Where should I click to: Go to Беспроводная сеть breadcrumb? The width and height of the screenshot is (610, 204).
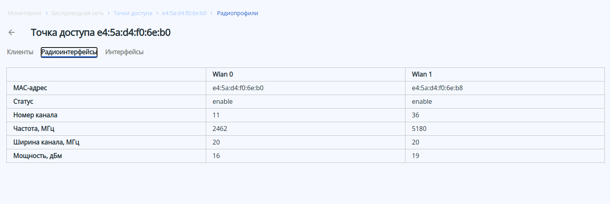click(77, 13)
